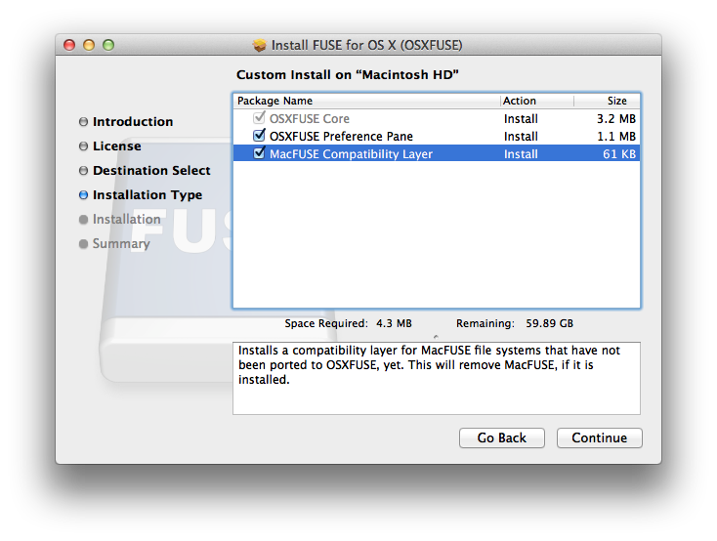This screenshot has width=717, height=541.
Task: Toggle the OSXFUSE Core checkbox
Action: [x=259, y=118]
